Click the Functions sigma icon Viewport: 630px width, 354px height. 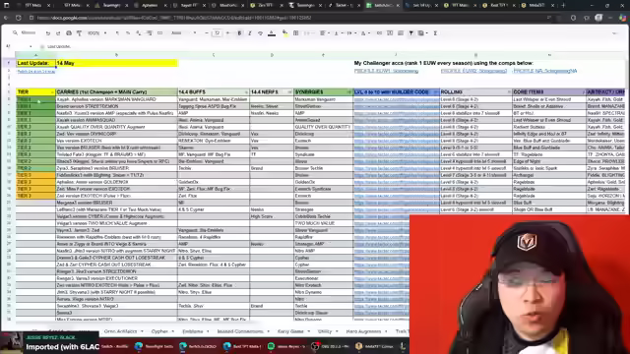435,33
